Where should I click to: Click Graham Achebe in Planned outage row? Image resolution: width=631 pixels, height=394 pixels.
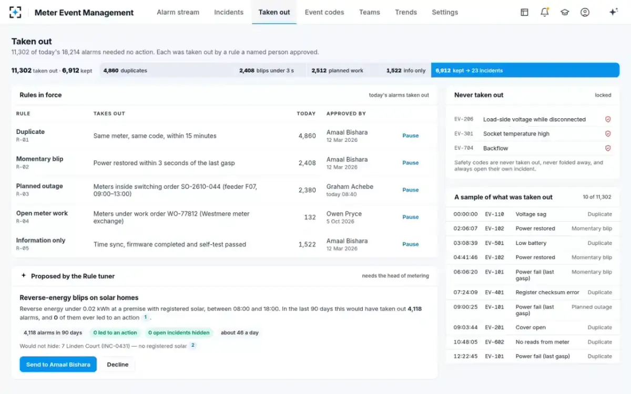(x=350, y=186)
